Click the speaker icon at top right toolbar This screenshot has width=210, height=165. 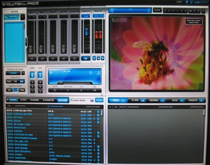pos(203,11)
